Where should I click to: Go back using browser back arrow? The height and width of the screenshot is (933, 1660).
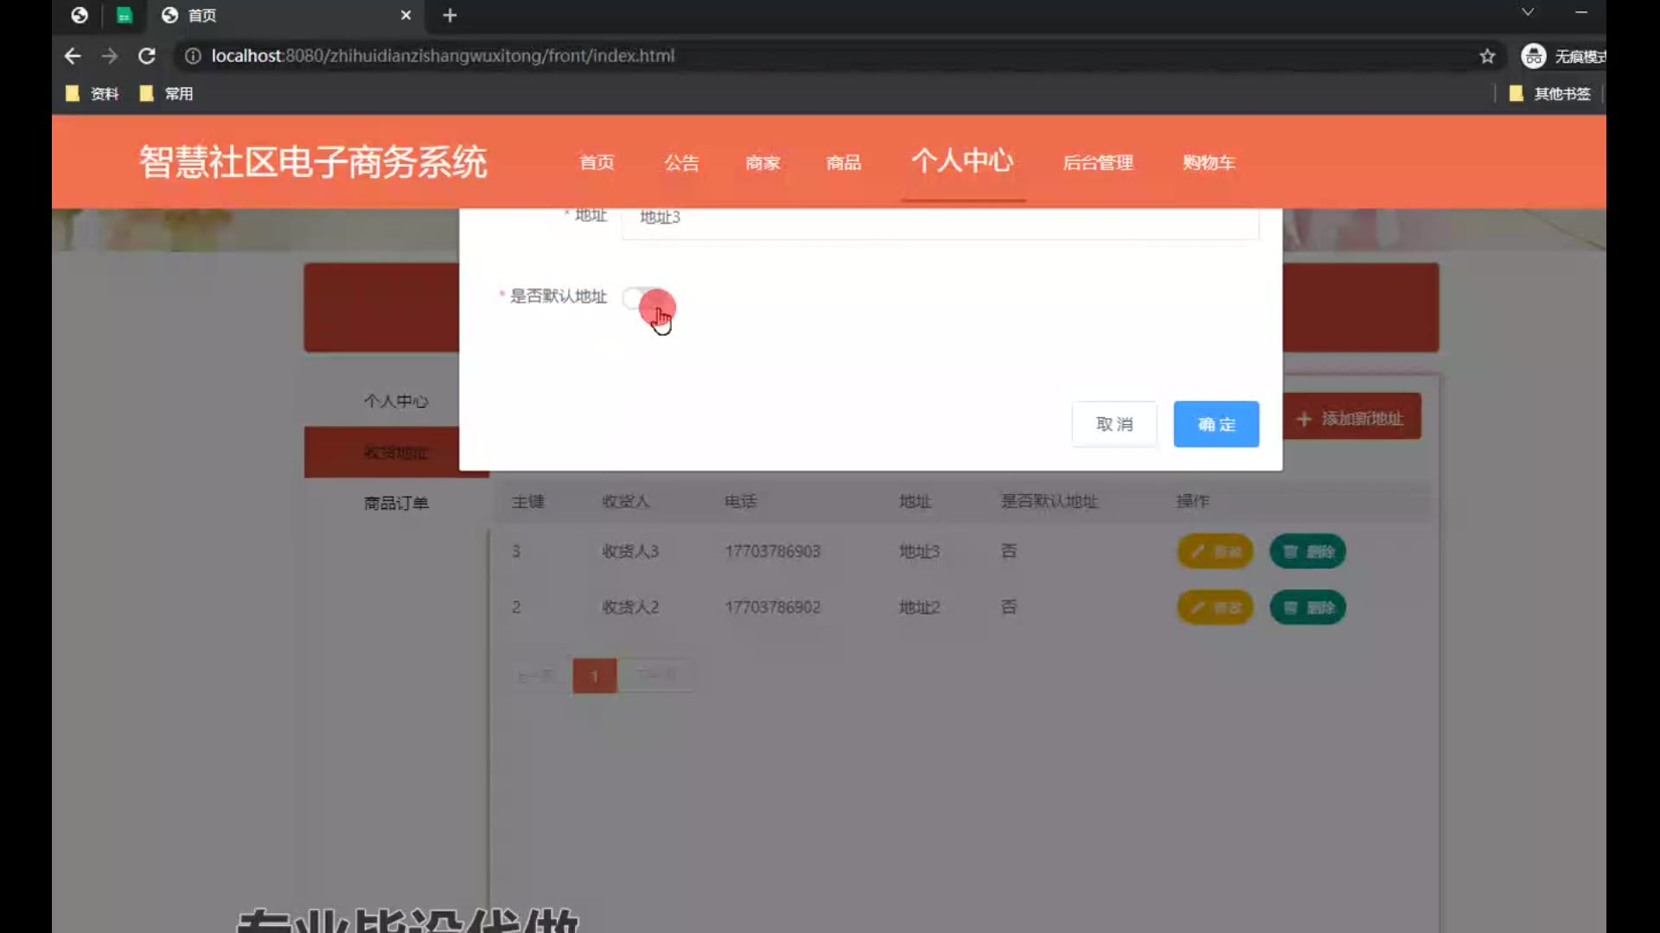point(73,56)
